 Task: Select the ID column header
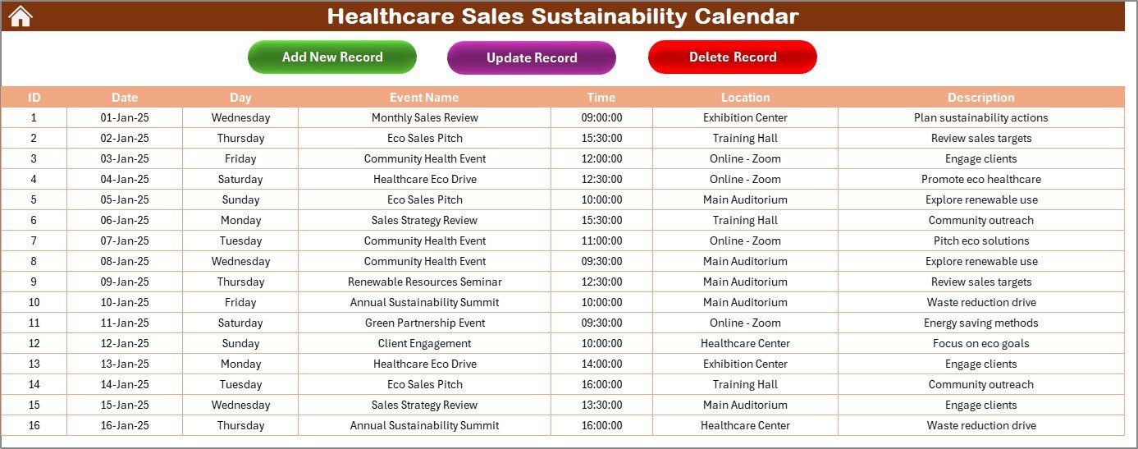click(34, 97)
